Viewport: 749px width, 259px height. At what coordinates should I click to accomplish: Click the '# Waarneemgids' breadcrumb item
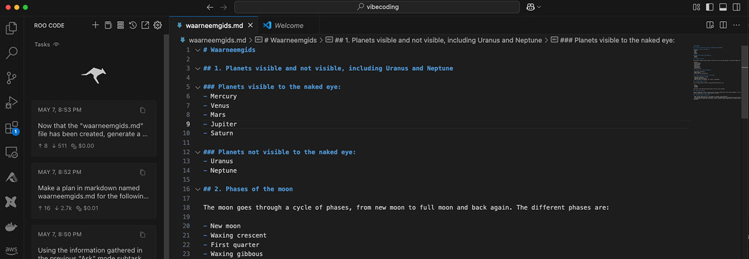pos(290,40)
